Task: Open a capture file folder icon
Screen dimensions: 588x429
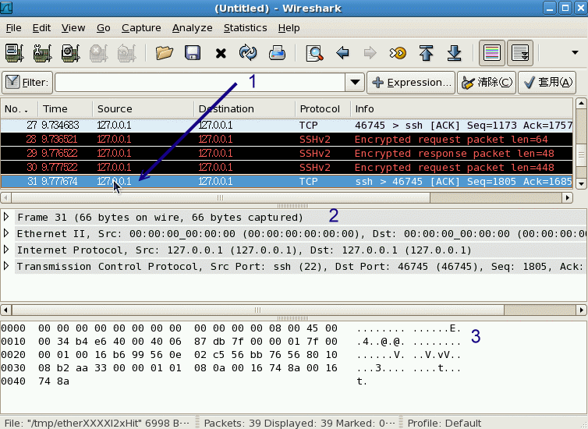Action: pos(165,53)
